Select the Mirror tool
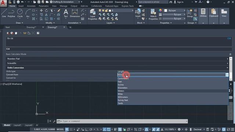Viewport: 235px width, 132px height. pos(47,15)
